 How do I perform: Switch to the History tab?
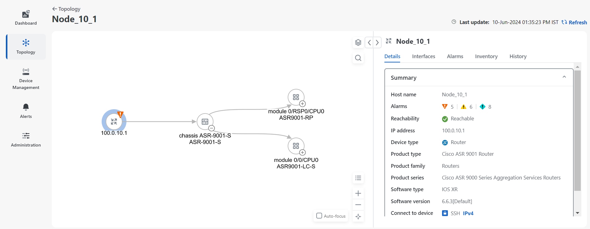[518, 56]
